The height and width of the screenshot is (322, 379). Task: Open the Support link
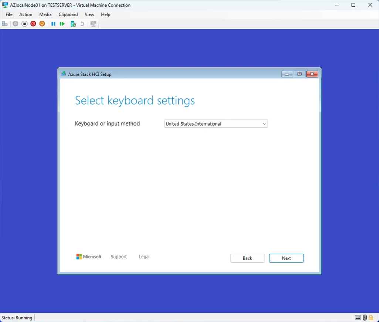[119, 257]
